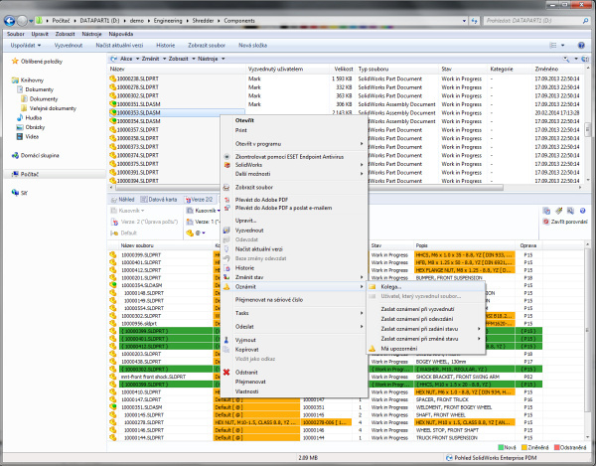The image size is (596, 466).
Task: Open the Změnit dropdown in file toolbar
Action: coord(154,59)
